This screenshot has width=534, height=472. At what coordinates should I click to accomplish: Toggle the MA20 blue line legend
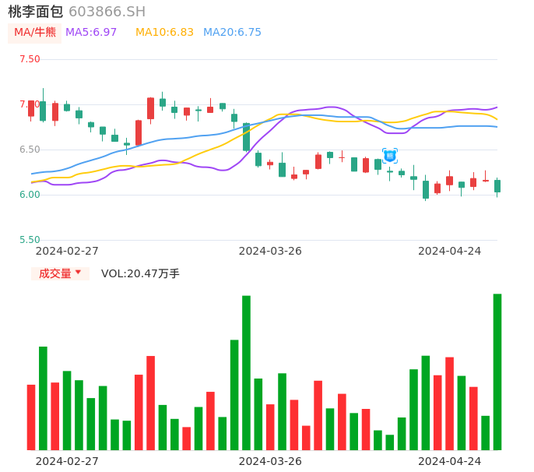(x=232, y=33)
